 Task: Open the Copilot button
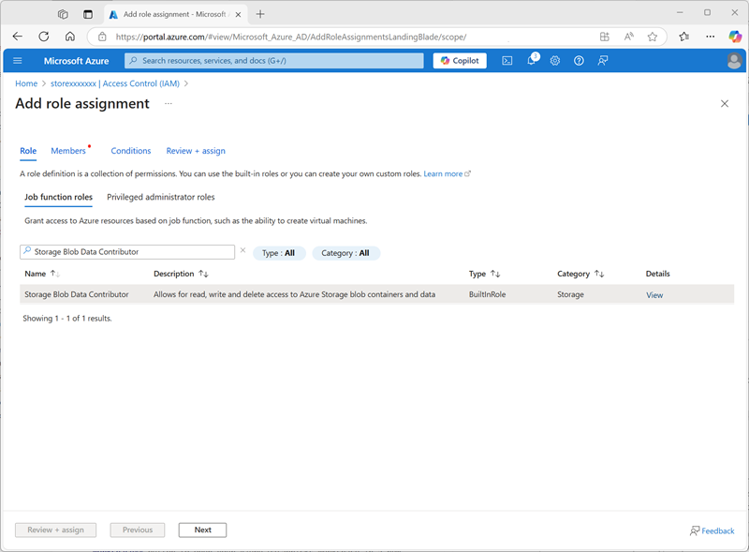[460, 61]
